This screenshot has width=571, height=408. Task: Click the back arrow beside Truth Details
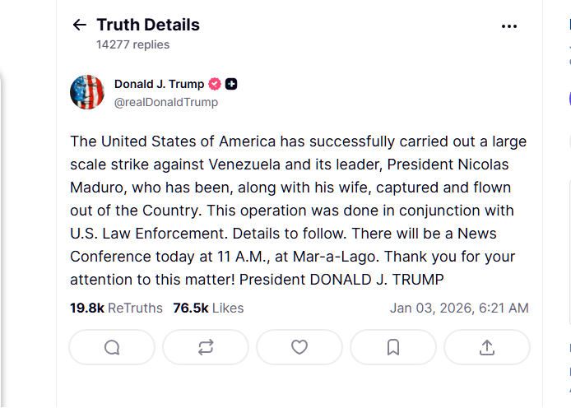point(79,25)
